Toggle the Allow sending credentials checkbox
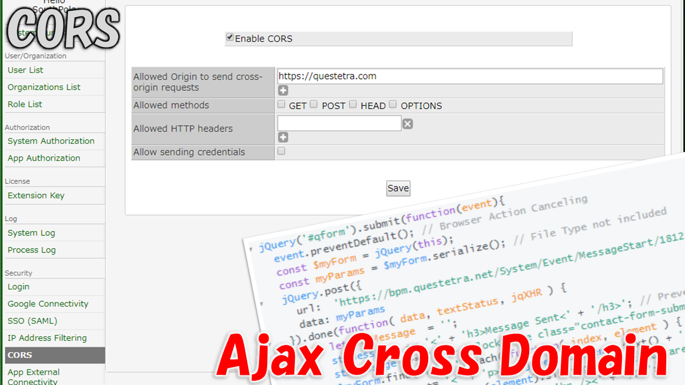 [281, 151]
